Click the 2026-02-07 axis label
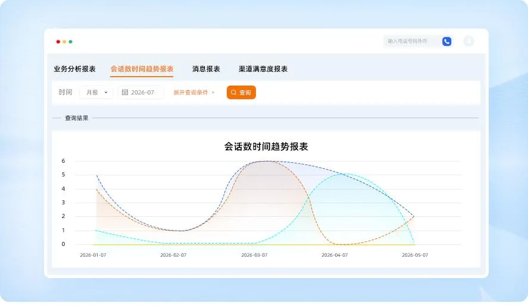This screenshot has height=306, width=528. 173,255
